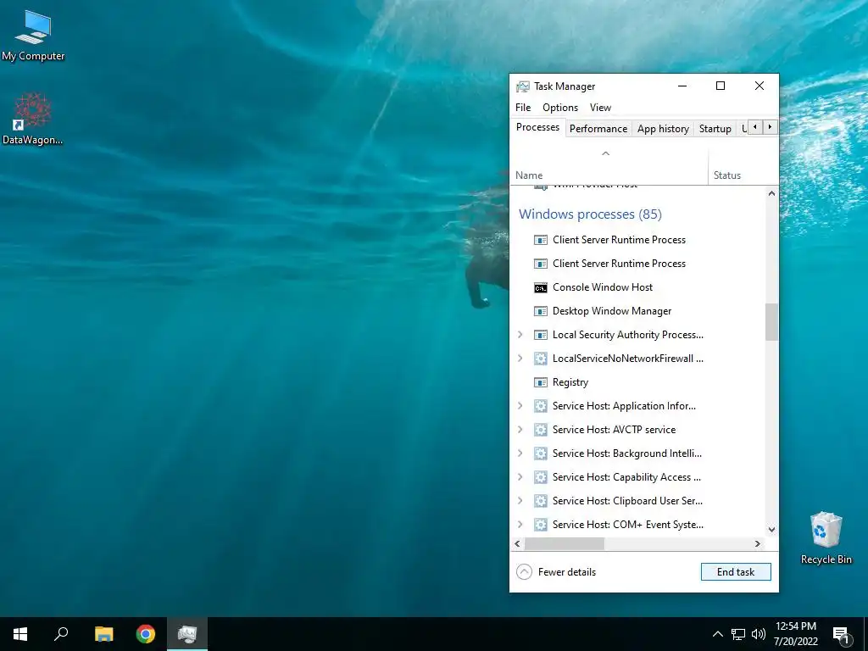
Task: Switch to the Performance tab
Action: (x=598, y=129)
